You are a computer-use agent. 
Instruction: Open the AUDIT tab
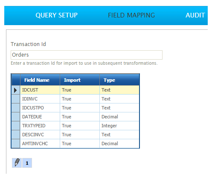(x=195, y=15)
